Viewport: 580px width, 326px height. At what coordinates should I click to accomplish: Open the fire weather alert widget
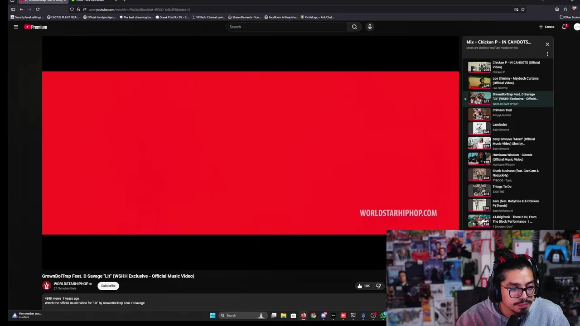point(27,315)
